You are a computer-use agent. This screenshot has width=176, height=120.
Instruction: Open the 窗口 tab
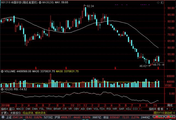coord(12,109)
